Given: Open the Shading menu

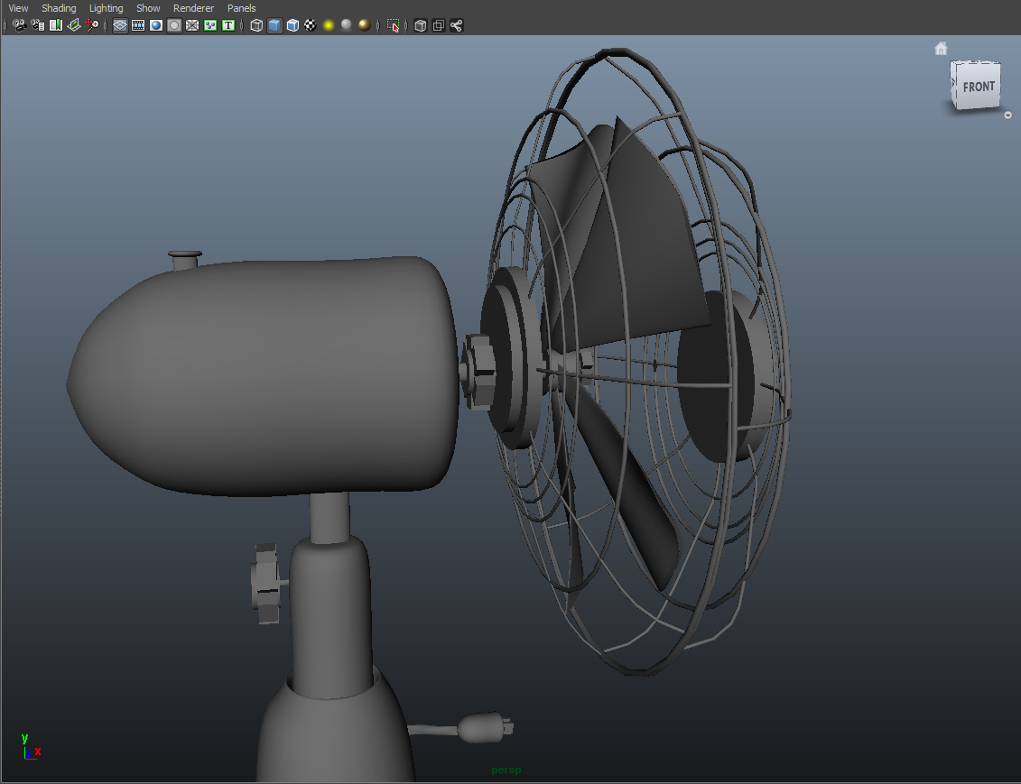Looking at the screenshot, I should pos(59,8).
